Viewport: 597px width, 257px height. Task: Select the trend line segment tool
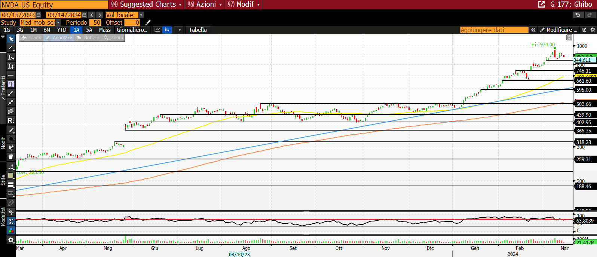coord(11,93)
